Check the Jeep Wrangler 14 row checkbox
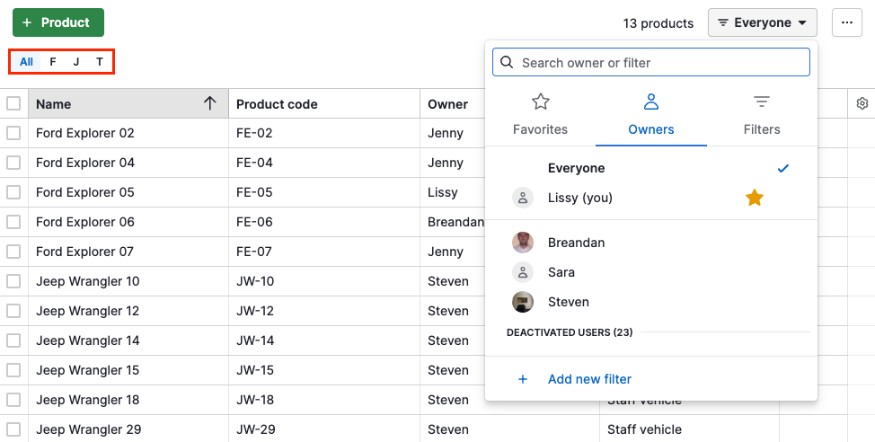The width and height of the screenshot is (875, 442). 13,340
